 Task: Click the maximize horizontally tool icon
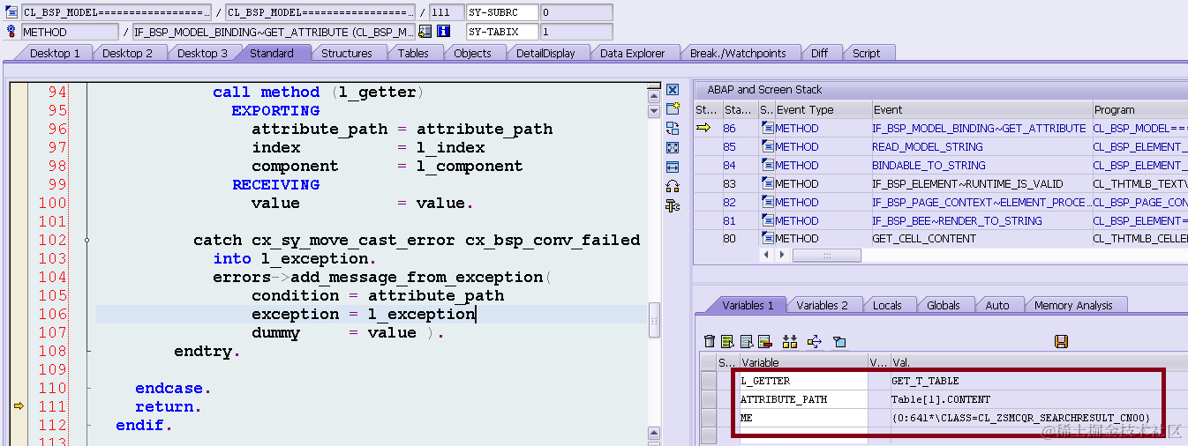[x=673, y=167]
